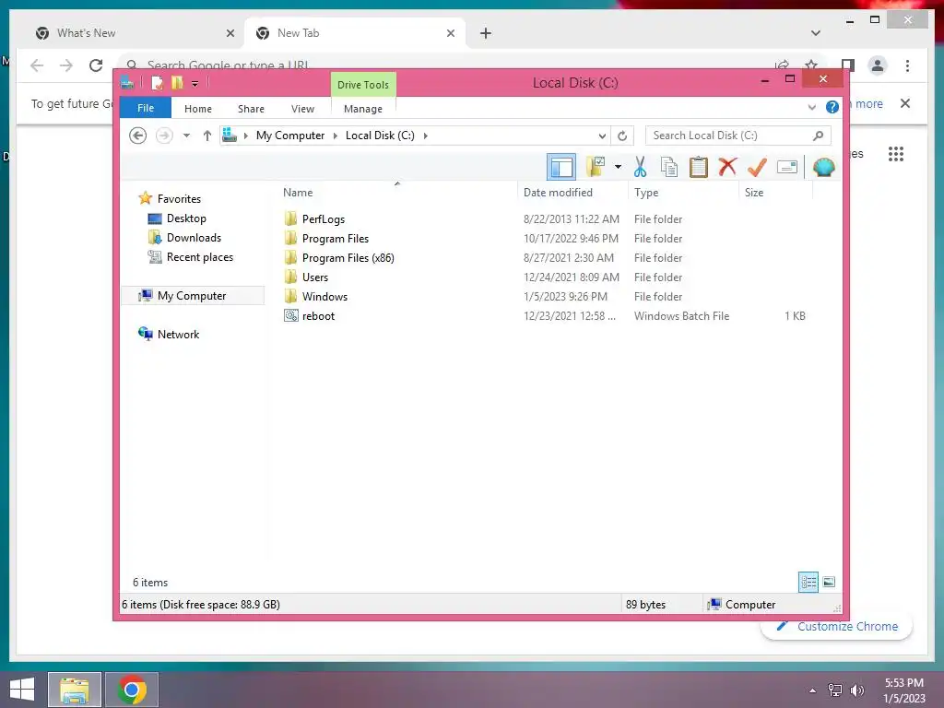This screenshot has height=708, width=944.
Task: Sort by the Type column header
Action: (x=683, y=193)
